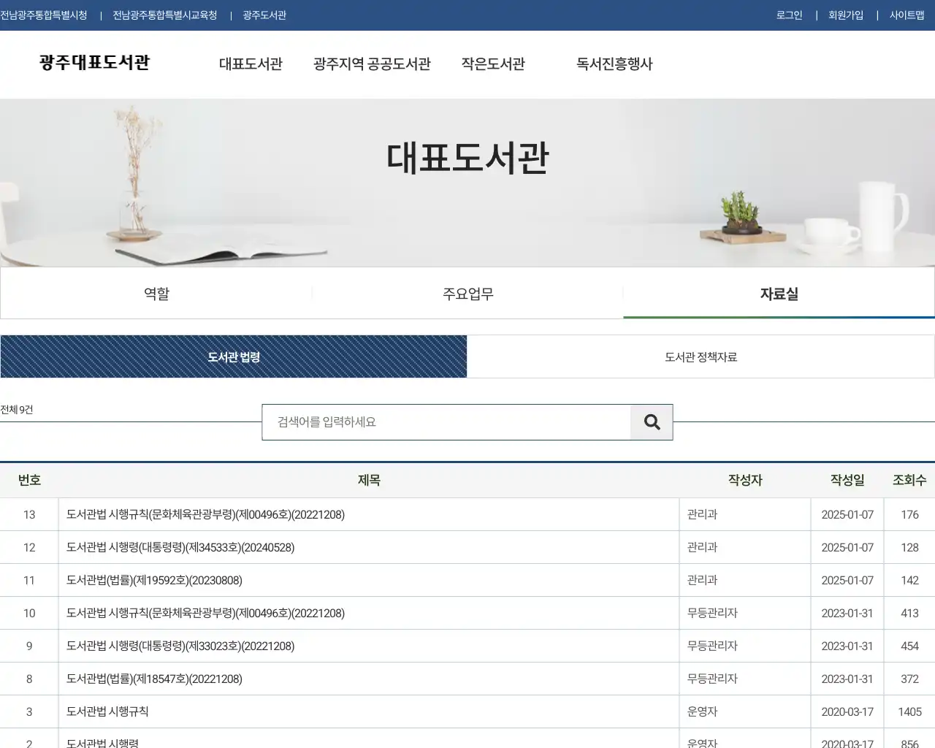Open 사이트맵 in the top bar

pyautogui.click(x=907, y=15)
